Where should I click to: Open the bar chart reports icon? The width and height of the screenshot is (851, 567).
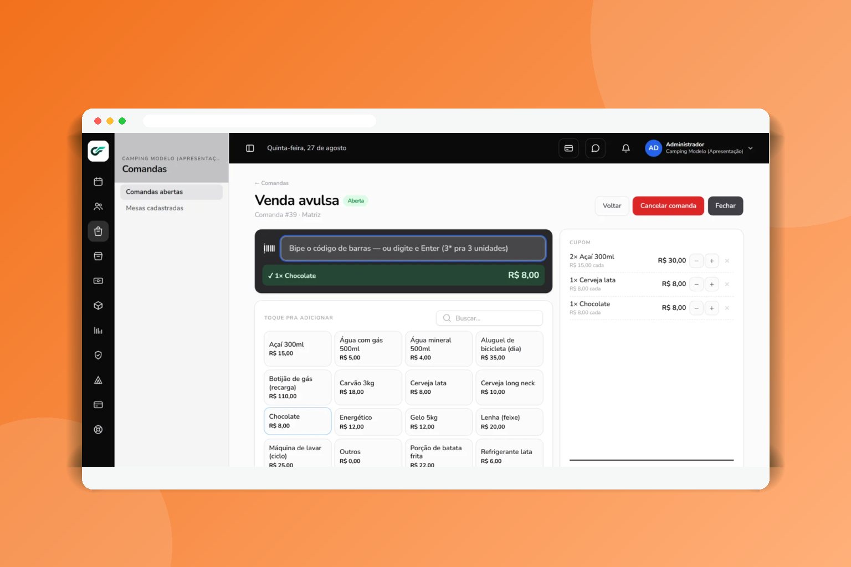[x=98, y=331]
